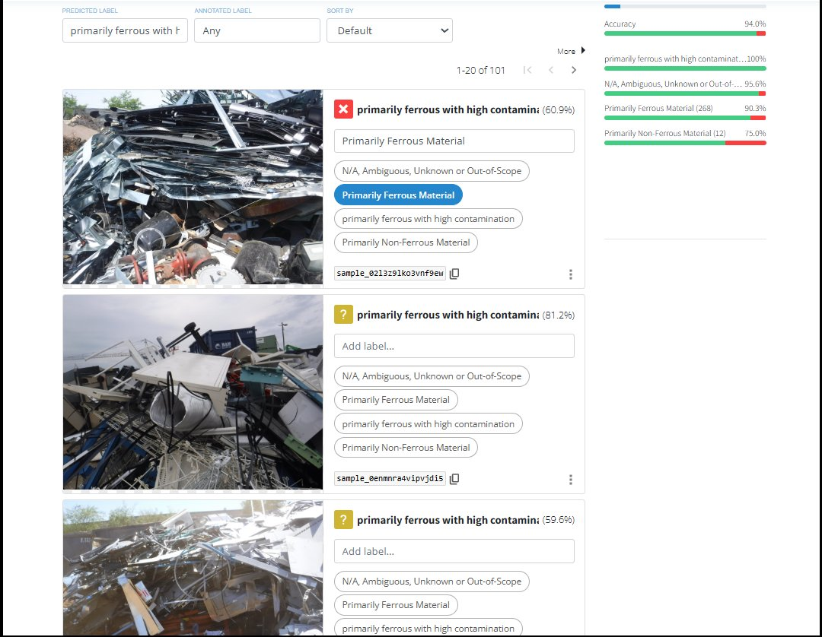Click Add label field on the 59.6% sample
This screenshot has height=637, width=822.
coord(454,551)
